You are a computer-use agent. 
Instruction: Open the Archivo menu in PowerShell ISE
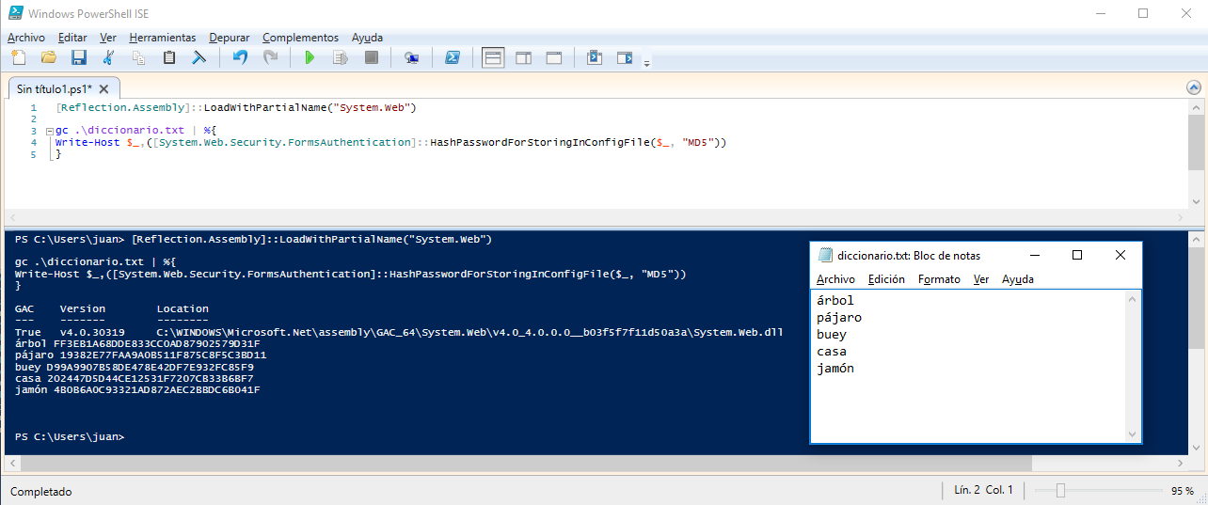coord(26,38)
